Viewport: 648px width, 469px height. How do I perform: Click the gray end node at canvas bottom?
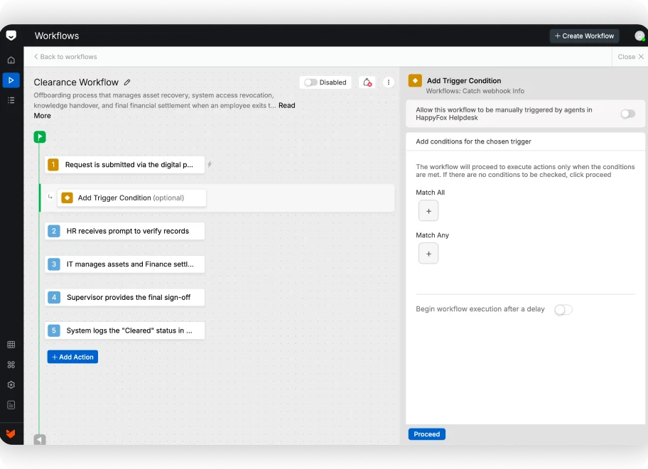[40, 440]
